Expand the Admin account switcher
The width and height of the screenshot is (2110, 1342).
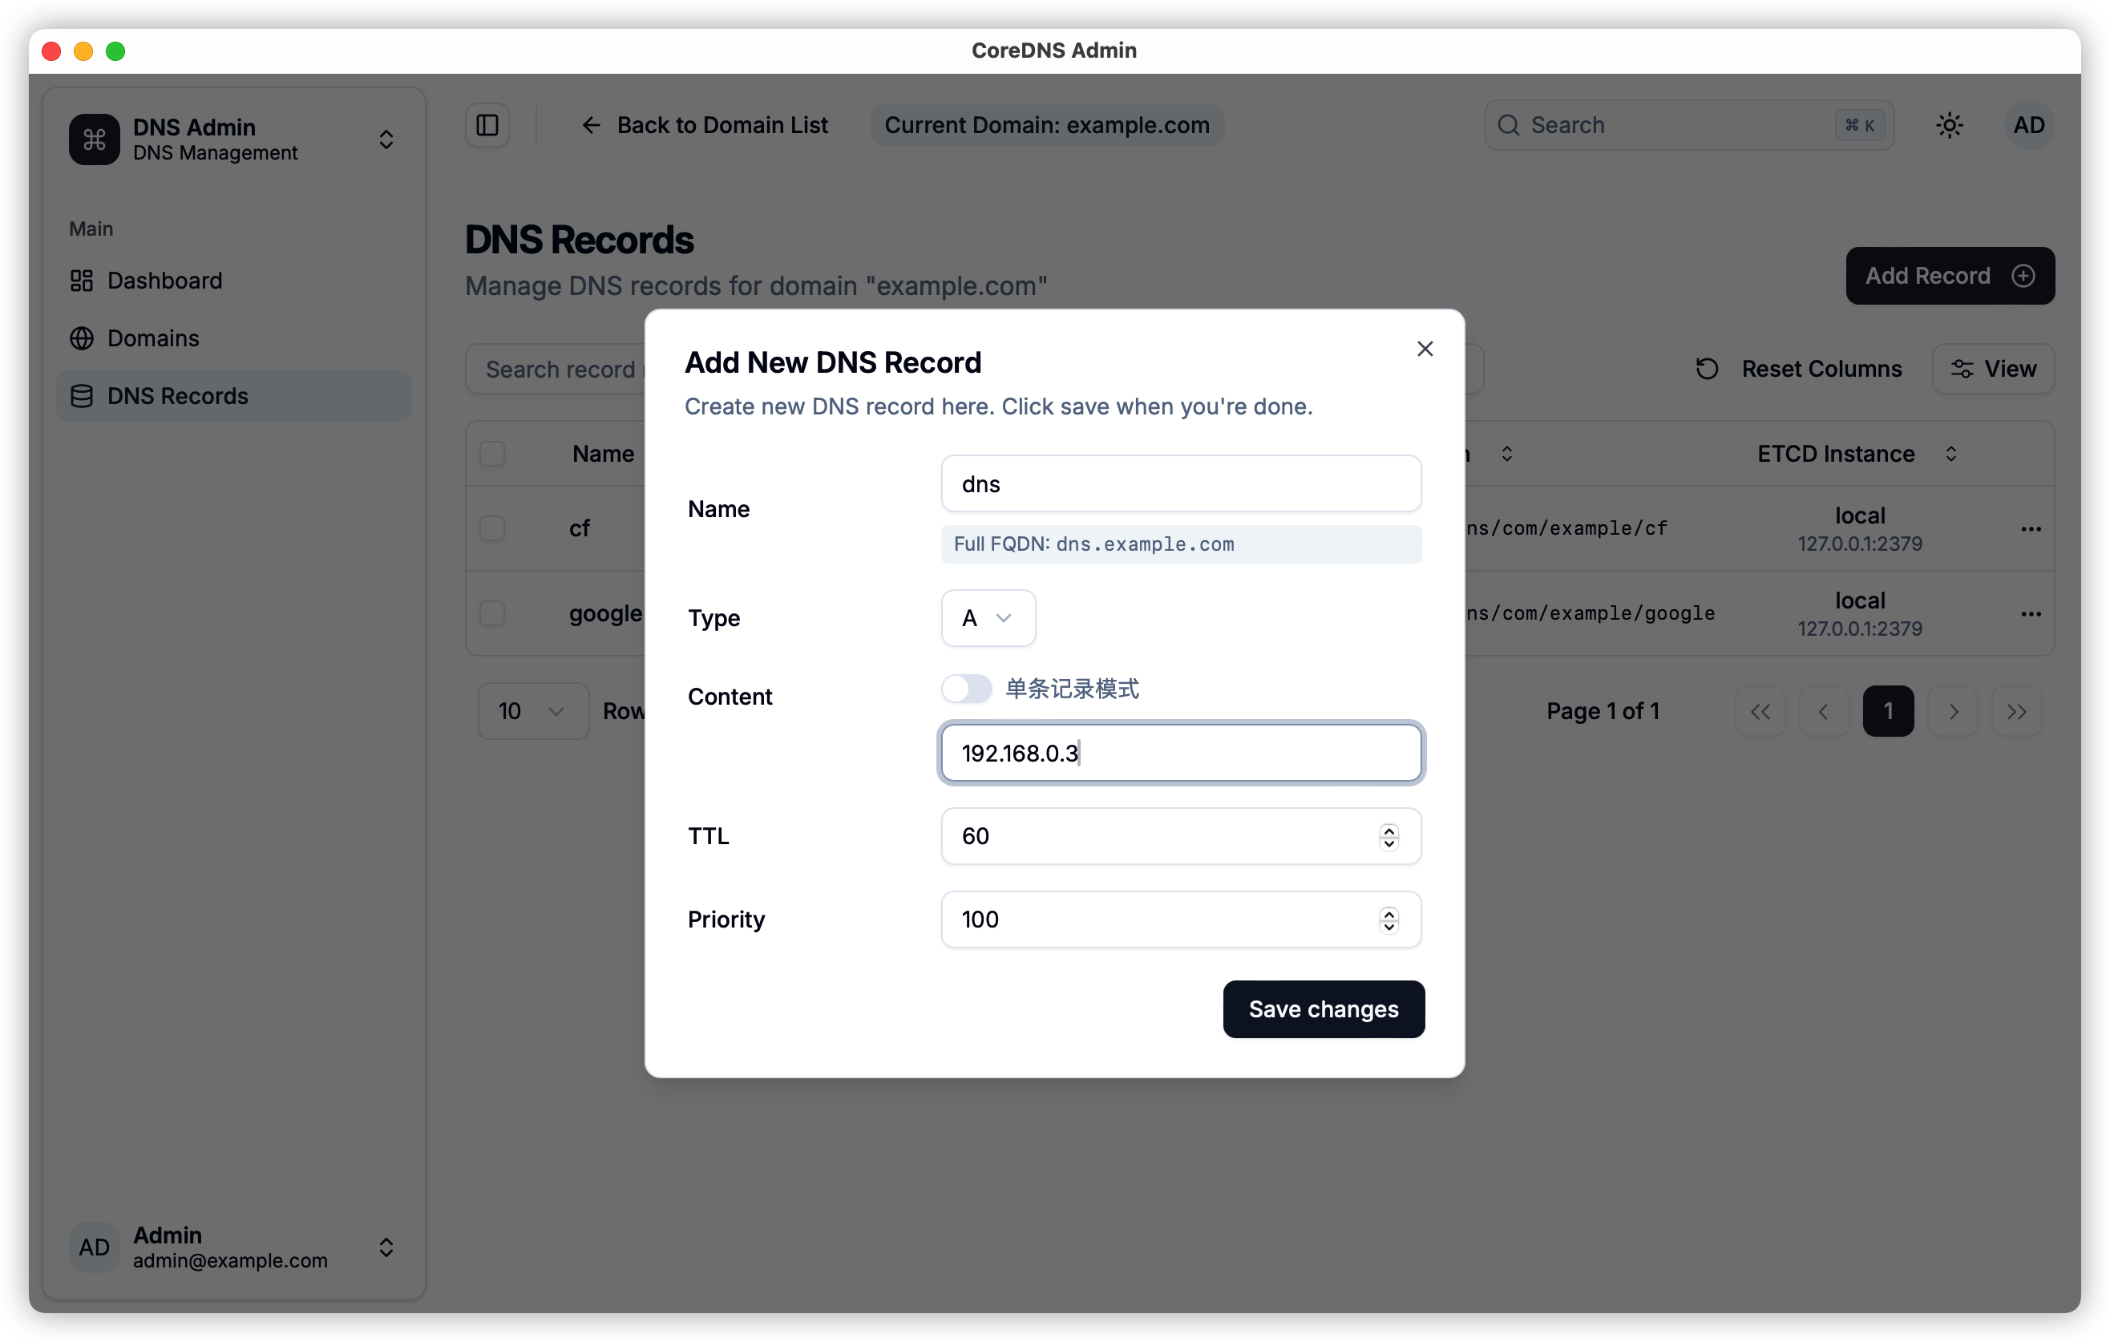(x=386, y=1247)
